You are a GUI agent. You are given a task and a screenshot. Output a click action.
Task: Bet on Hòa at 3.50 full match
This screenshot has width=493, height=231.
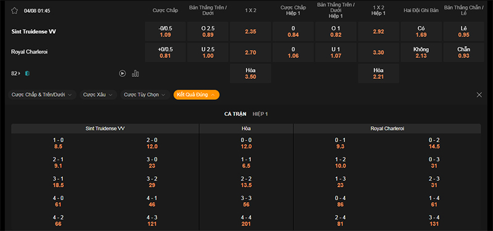click(251, 73)
